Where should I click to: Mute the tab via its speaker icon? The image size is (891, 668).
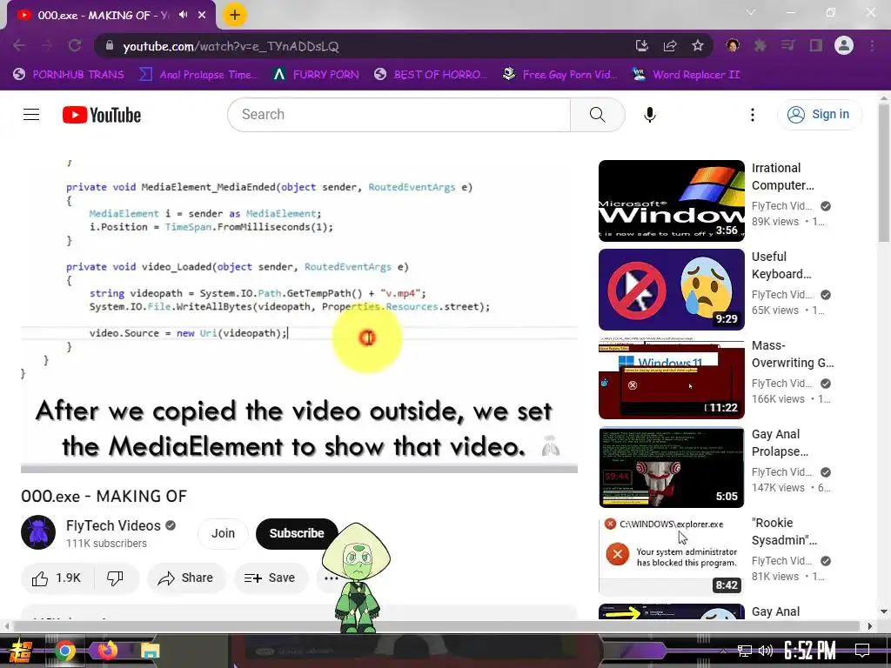point(184,15)
